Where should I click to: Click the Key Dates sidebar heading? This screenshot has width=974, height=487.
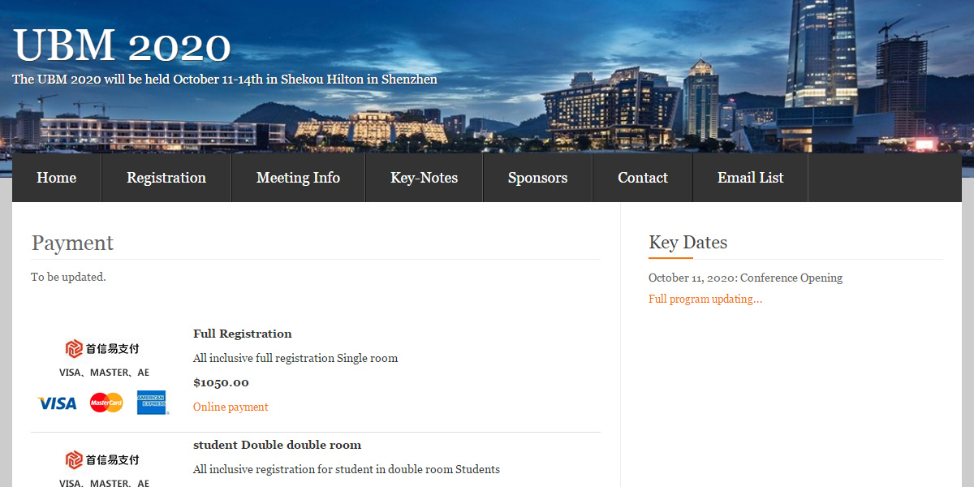[x=687, y=242]
